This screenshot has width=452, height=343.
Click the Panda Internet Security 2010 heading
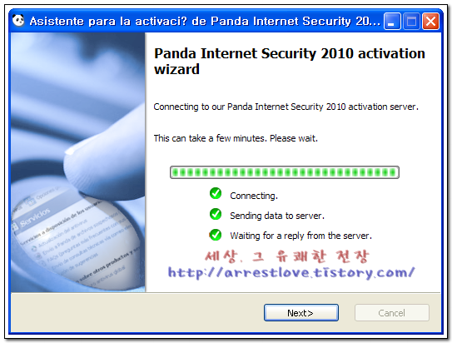pyautogui.click(x=290, y=61)
